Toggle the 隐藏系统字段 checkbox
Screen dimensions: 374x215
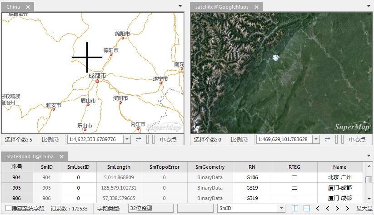(8, 208)
